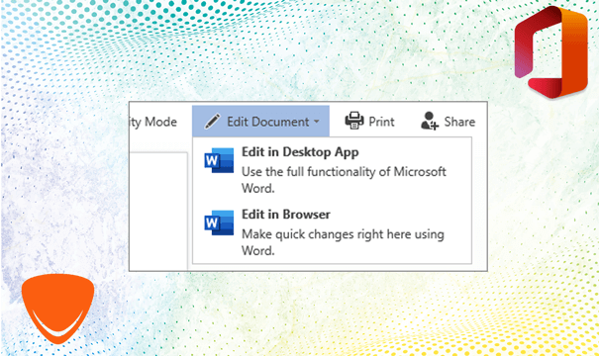Click the partially visible Mode button
The width and height of the screenshot is (599, 356).
tap(153, 122)
